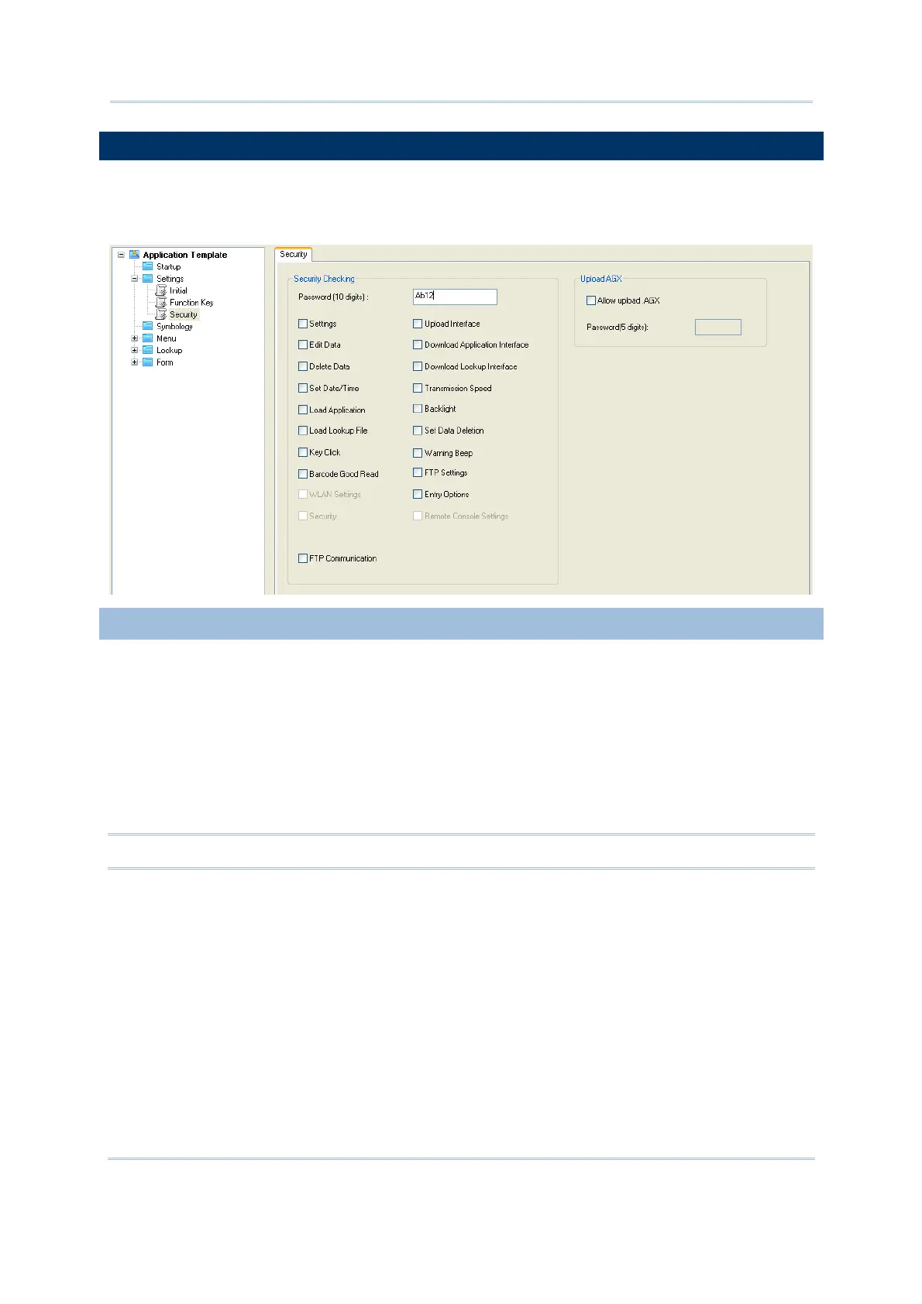Enable the Backlight checkbox
This screenshot has height=1304, width=922.
(418, 409)
